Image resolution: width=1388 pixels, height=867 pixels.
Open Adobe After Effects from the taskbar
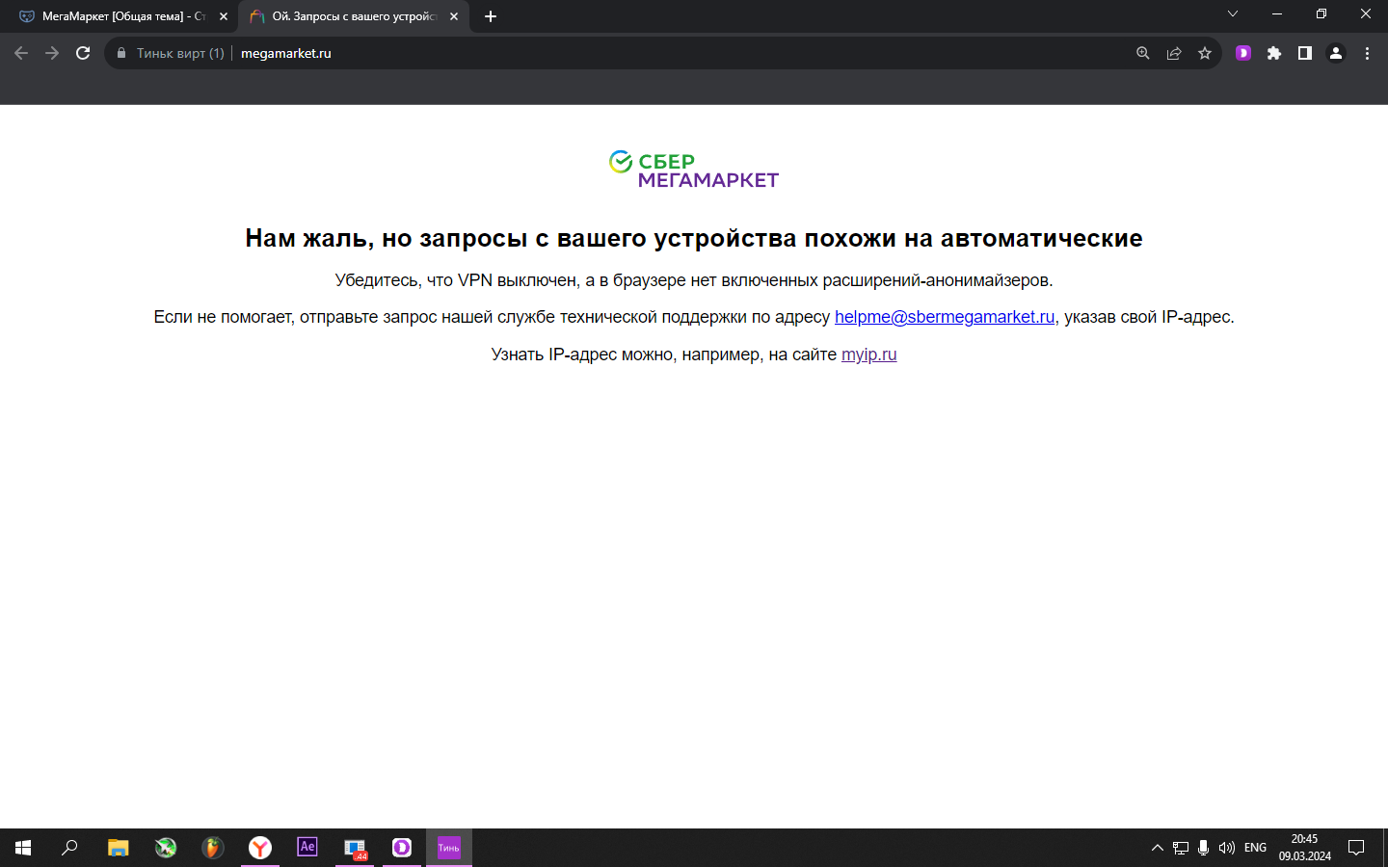[x=307, y=848]
